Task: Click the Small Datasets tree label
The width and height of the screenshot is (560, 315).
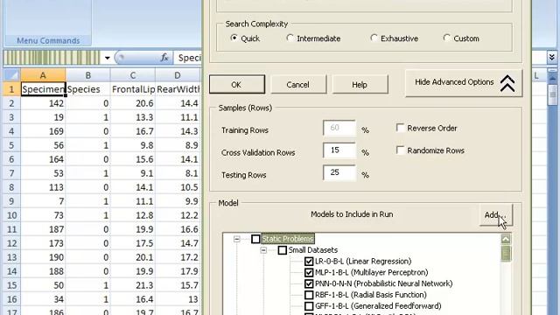Action: tap(313, 250)
